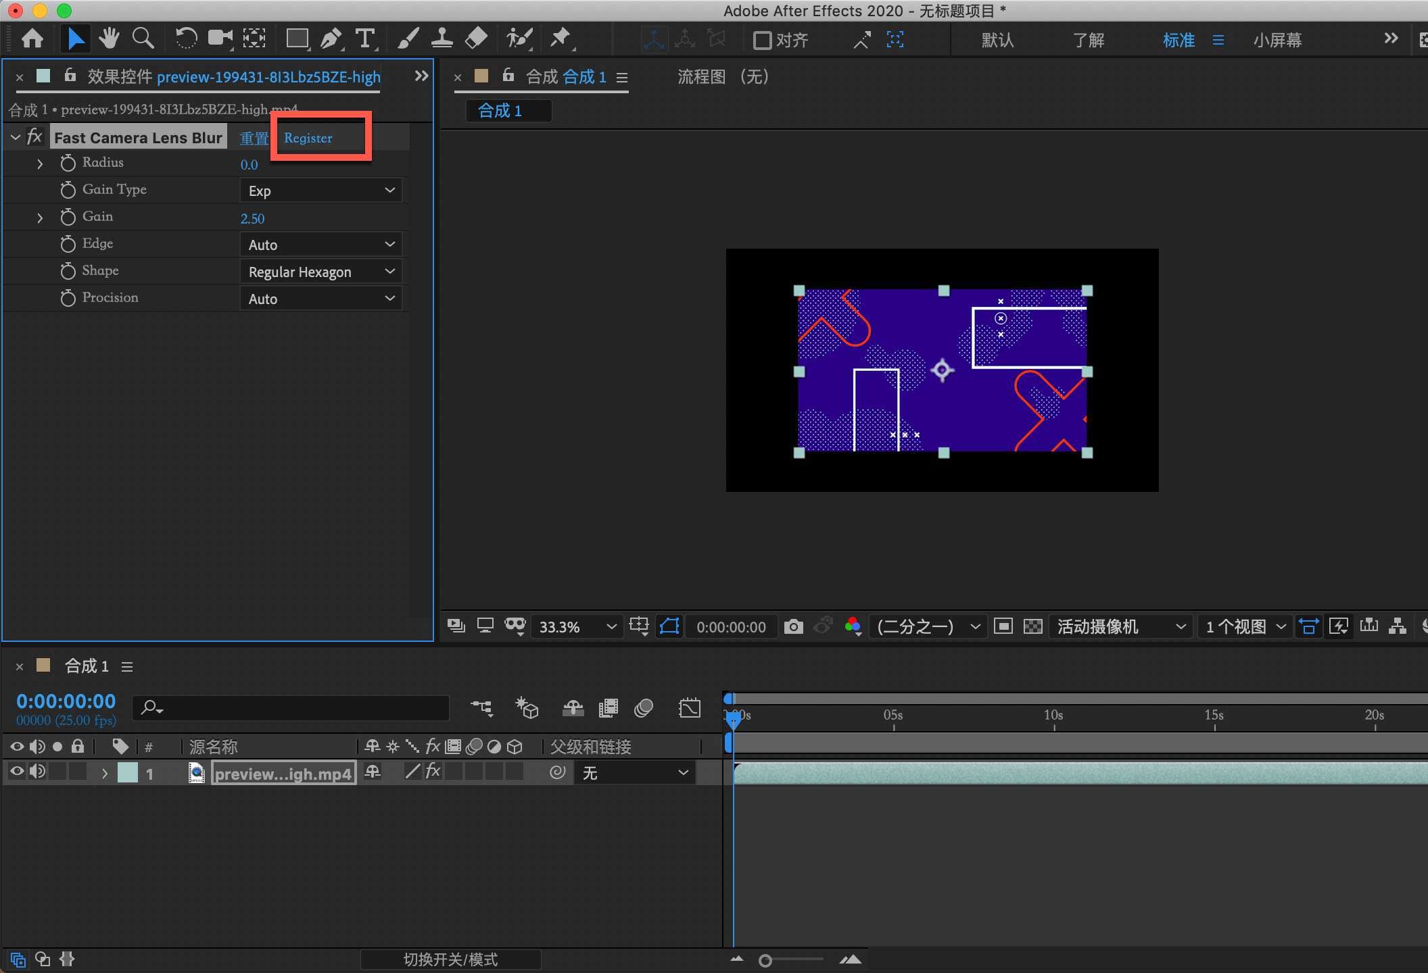Open Shape Regular Hexagon dropdown
Image resolution: width=1428 pixels, height=973 pixels.
pyautogui.click(x=321, y=272)
